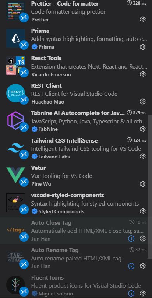The width and height of the screenshot is (152, 298).
Task: Open manage gear for Tailwind CSS IntelliSense
Action: coord(143,157)
